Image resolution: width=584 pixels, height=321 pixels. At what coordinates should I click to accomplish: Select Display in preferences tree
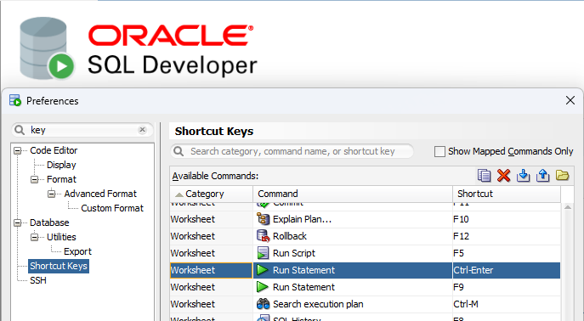pyautogui.click(x=61, y=165)
